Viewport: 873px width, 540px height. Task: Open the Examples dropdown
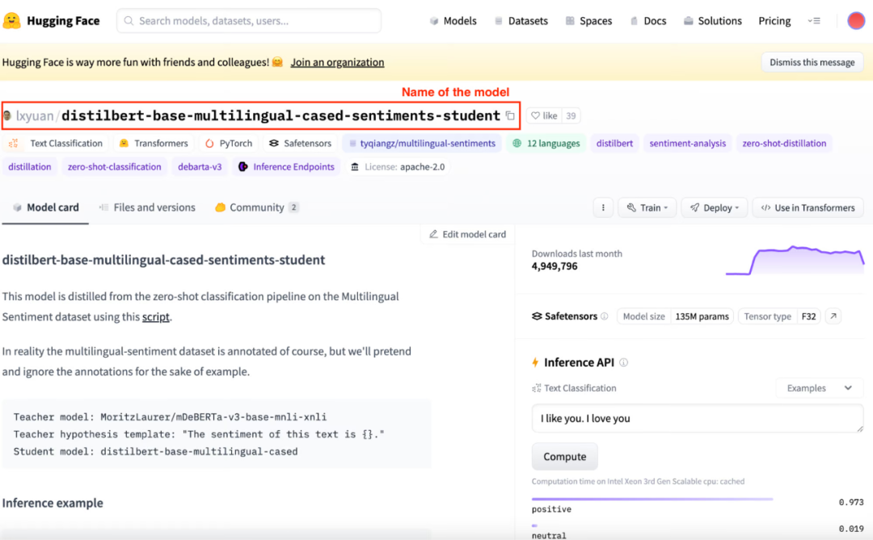[820, 388]
